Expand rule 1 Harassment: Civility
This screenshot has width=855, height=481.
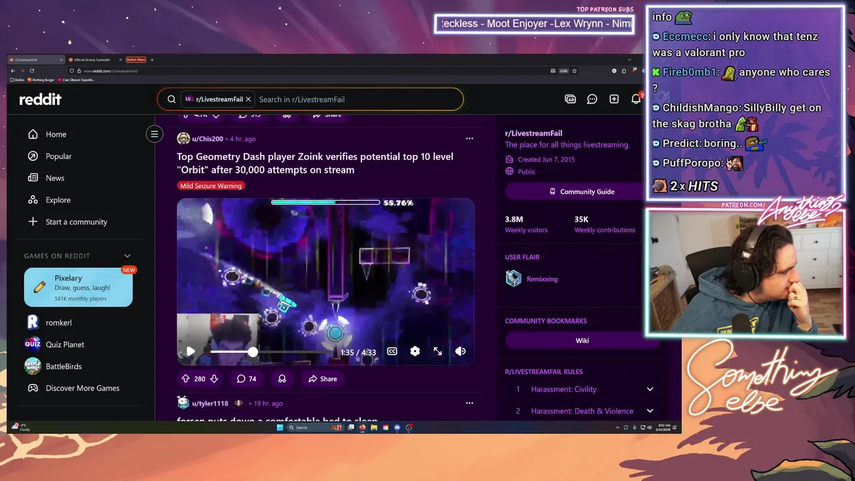pos(650,389)
